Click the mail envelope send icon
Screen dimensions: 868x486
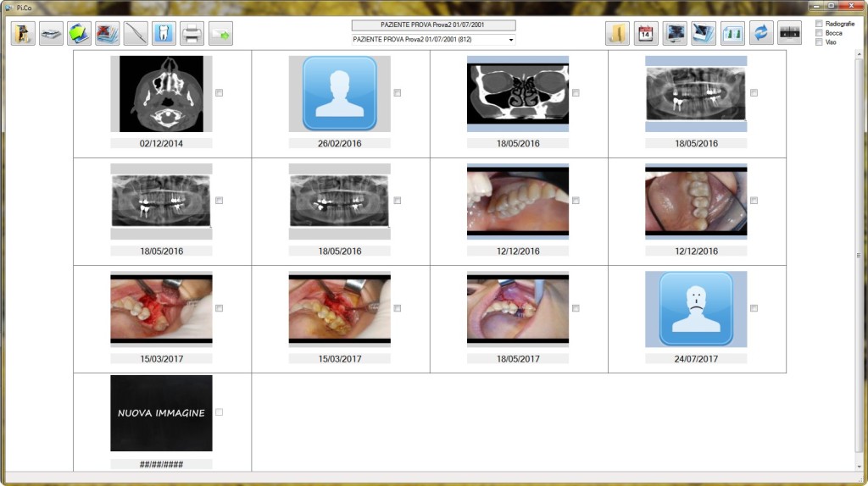coord(220,34)
